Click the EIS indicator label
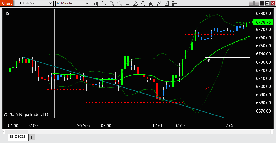Image resolution: width=276 pixels, height=143 pixels. [x=6, y=13]
